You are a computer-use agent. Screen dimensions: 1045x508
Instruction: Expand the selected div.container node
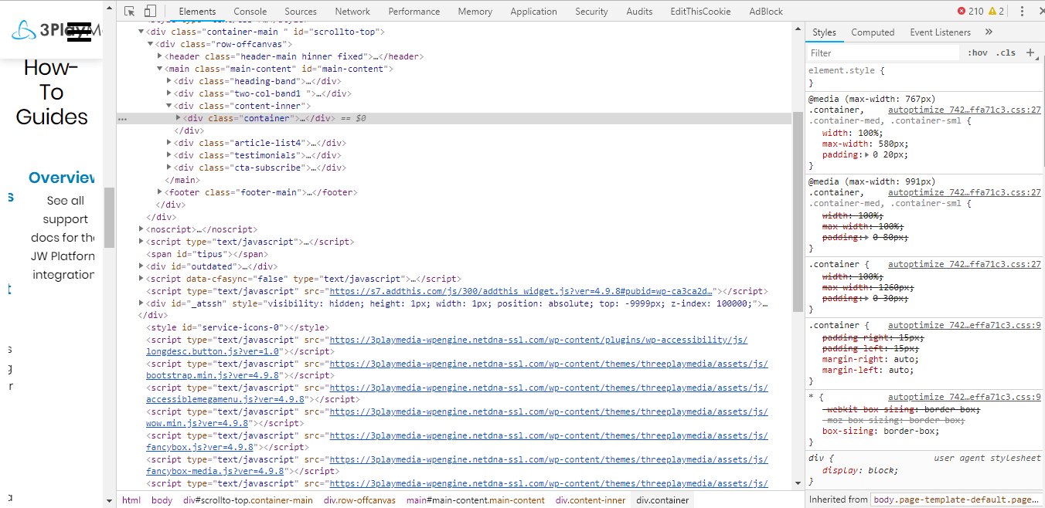point(179,119)
